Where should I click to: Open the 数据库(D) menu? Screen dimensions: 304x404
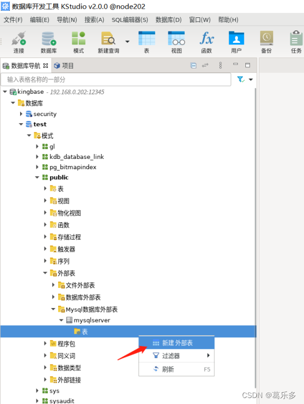tap(168, 20)
